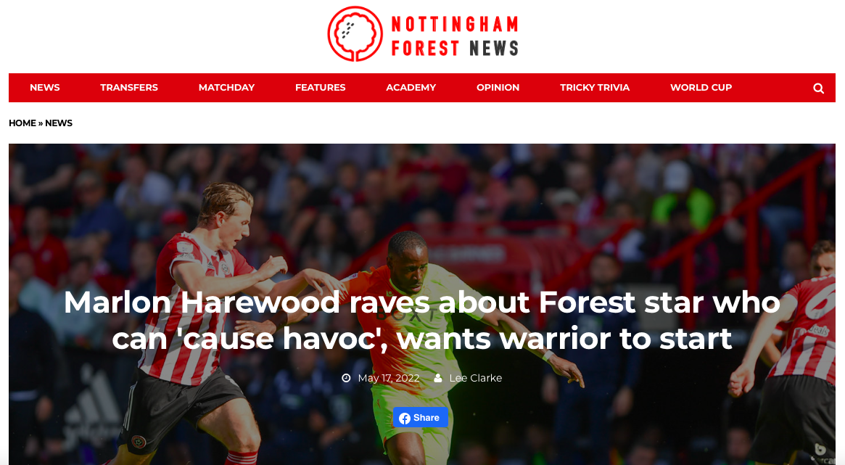The height and width of the screenshot is (465, 845).
Task: Click the Home breadcrumb link
Action: pyautogui.click(x=22, y=123)
